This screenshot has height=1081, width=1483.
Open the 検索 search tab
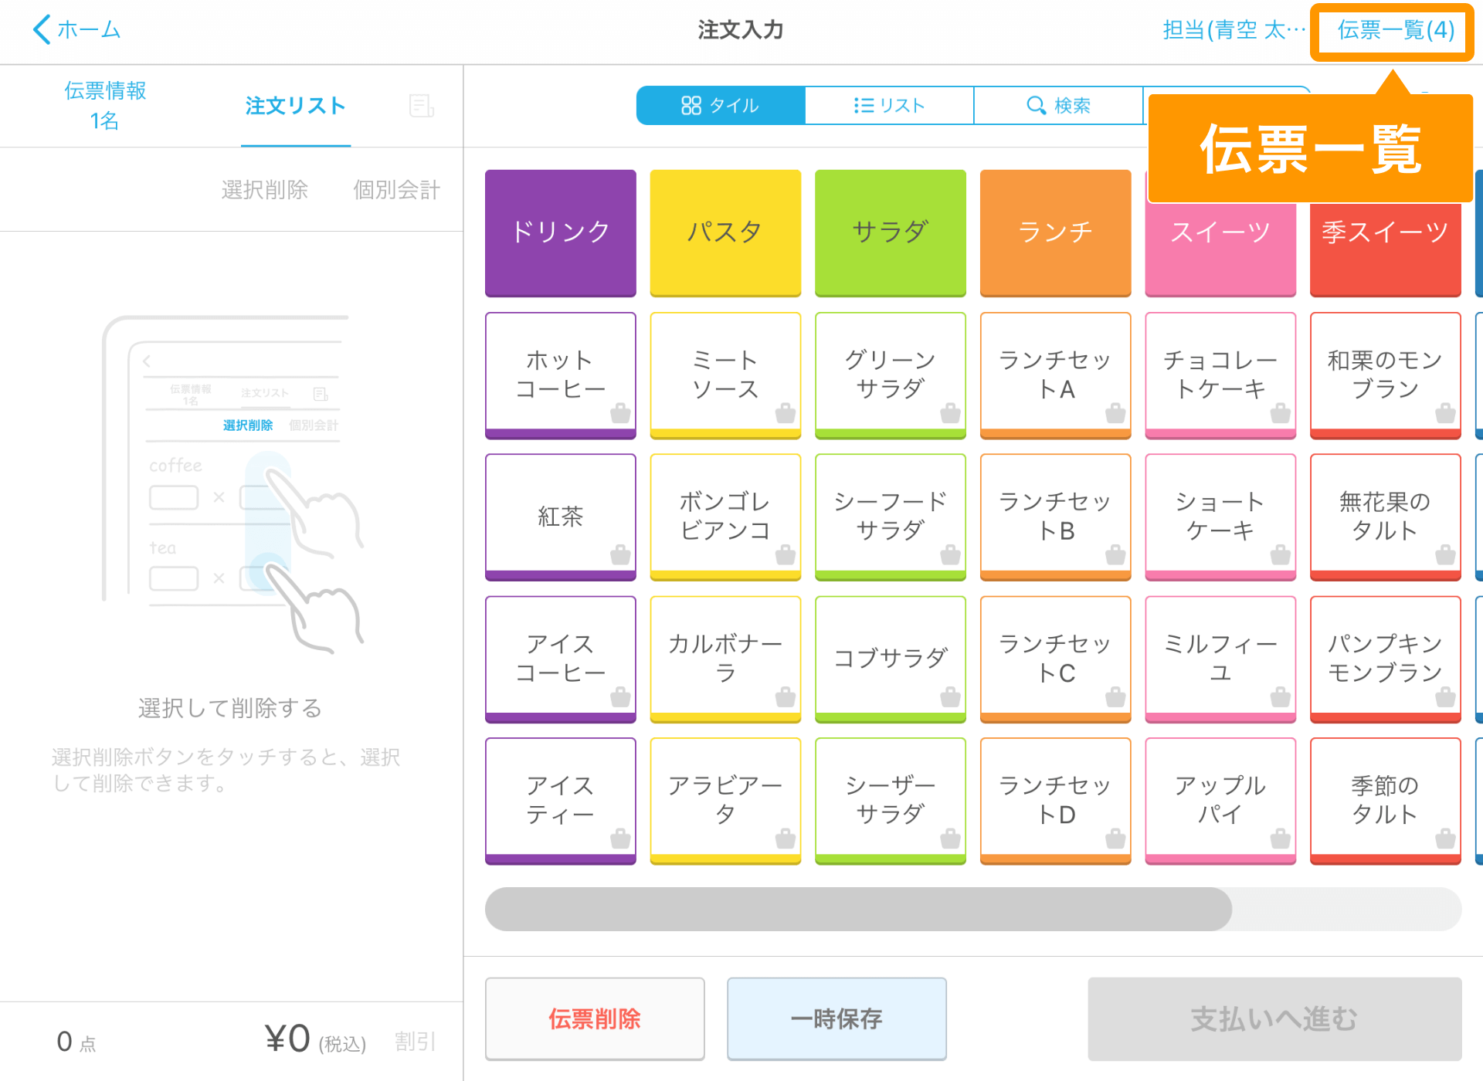[1058, 106]
